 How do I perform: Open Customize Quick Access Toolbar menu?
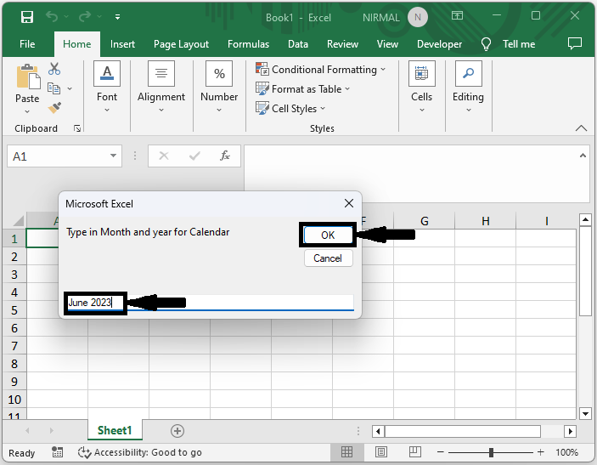click(118, 17)
